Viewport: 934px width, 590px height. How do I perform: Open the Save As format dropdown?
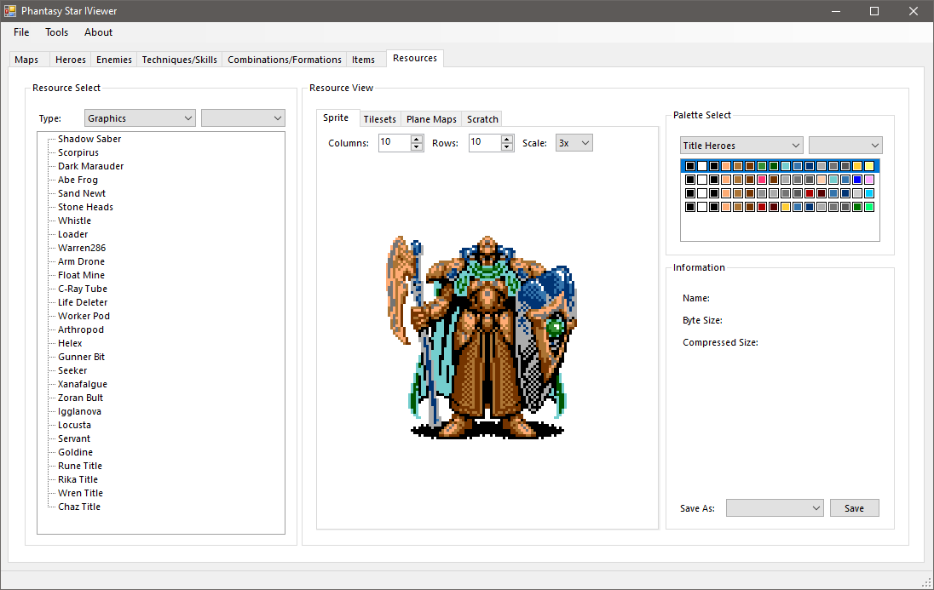click(x=775, y=507)
